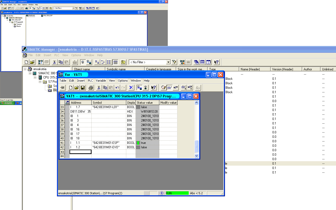Collapse the ensakotria node in large project tree

coord(25,69)
